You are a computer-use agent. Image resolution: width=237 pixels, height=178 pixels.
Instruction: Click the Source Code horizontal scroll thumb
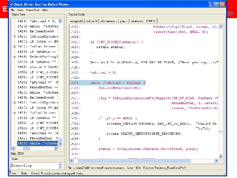pyautogui.click(x=134, y=161)
